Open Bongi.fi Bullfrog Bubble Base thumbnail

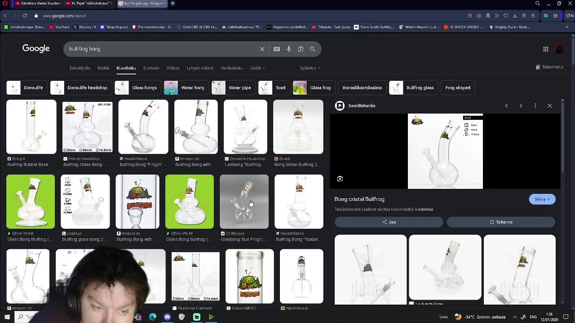(31, 127)
